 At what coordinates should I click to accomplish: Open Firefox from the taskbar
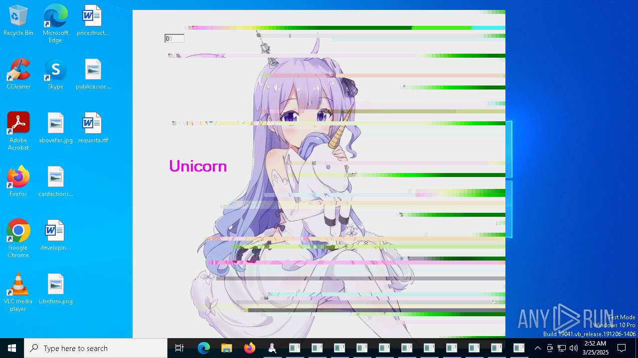click(x=250, y=348)
